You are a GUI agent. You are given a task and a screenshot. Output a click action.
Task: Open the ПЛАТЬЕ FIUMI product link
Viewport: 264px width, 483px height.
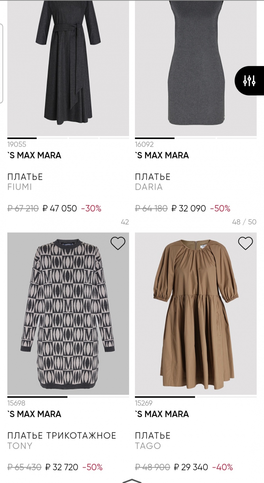pos(25,182)
